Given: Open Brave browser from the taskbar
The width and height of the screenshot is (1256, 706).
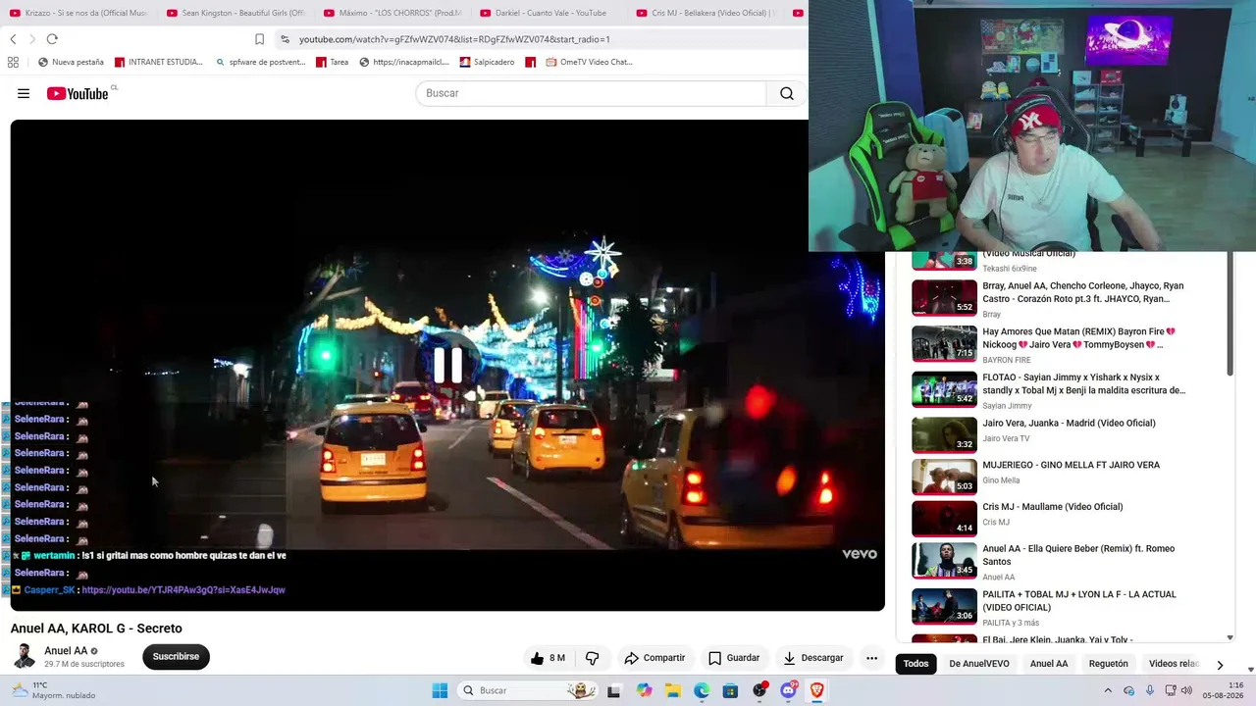Looking at the screenshot, I should pos(816,690).
